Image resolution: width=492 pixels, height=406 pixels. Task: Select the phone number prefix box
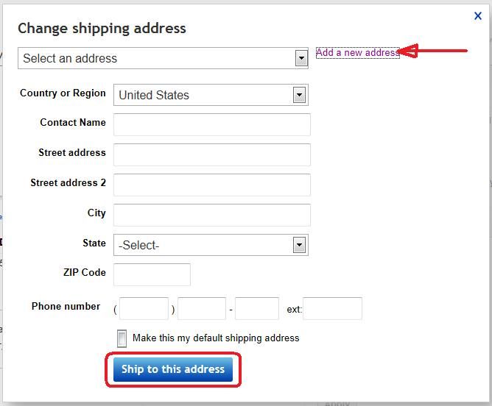click(x=202, y=309)
